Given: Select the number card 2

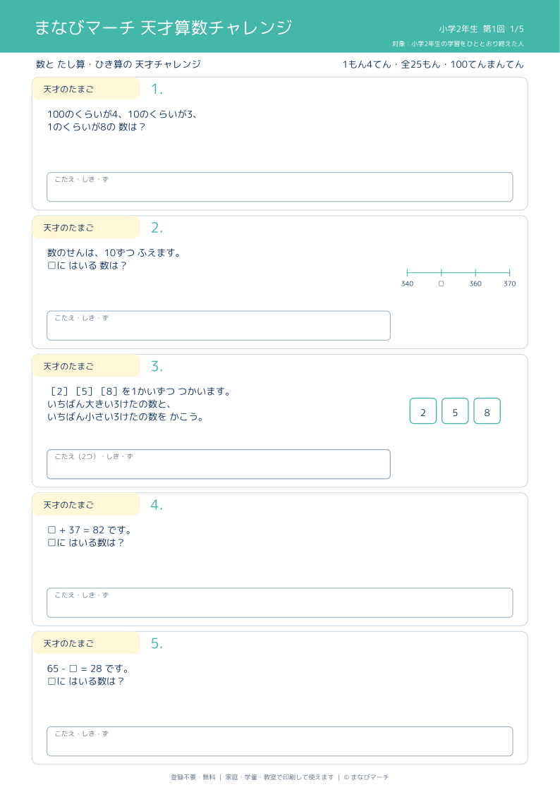Looking at the screenshot, I should coord(423,410).
